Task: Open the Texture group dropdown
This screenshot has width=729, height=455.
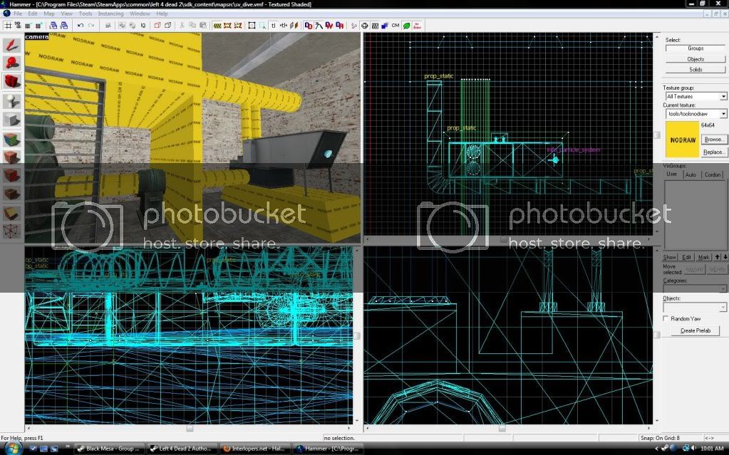Action: point(723,96)
